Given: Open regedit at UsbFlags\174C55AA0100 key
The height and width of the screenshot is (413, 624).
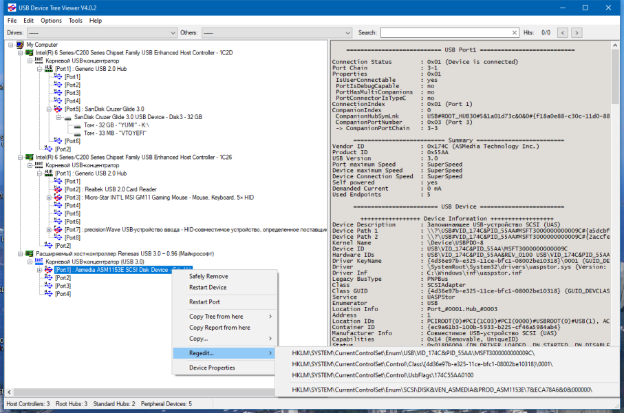Looking at the screenshot, I should (x=383, y=375).
